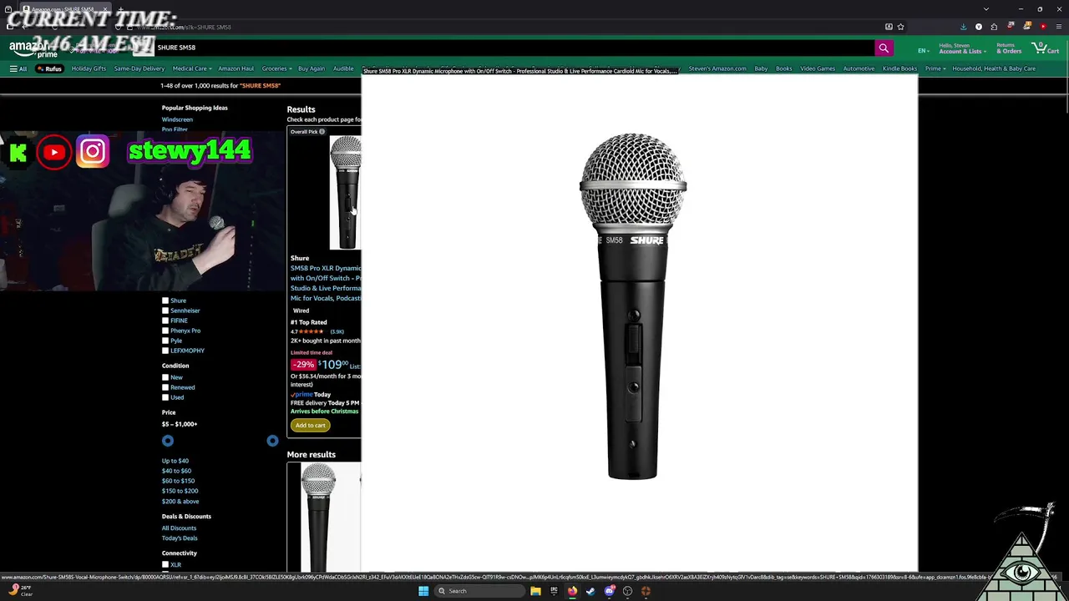Tick the LEFXMOPHY brand checkbox

[x=165, y=351]
